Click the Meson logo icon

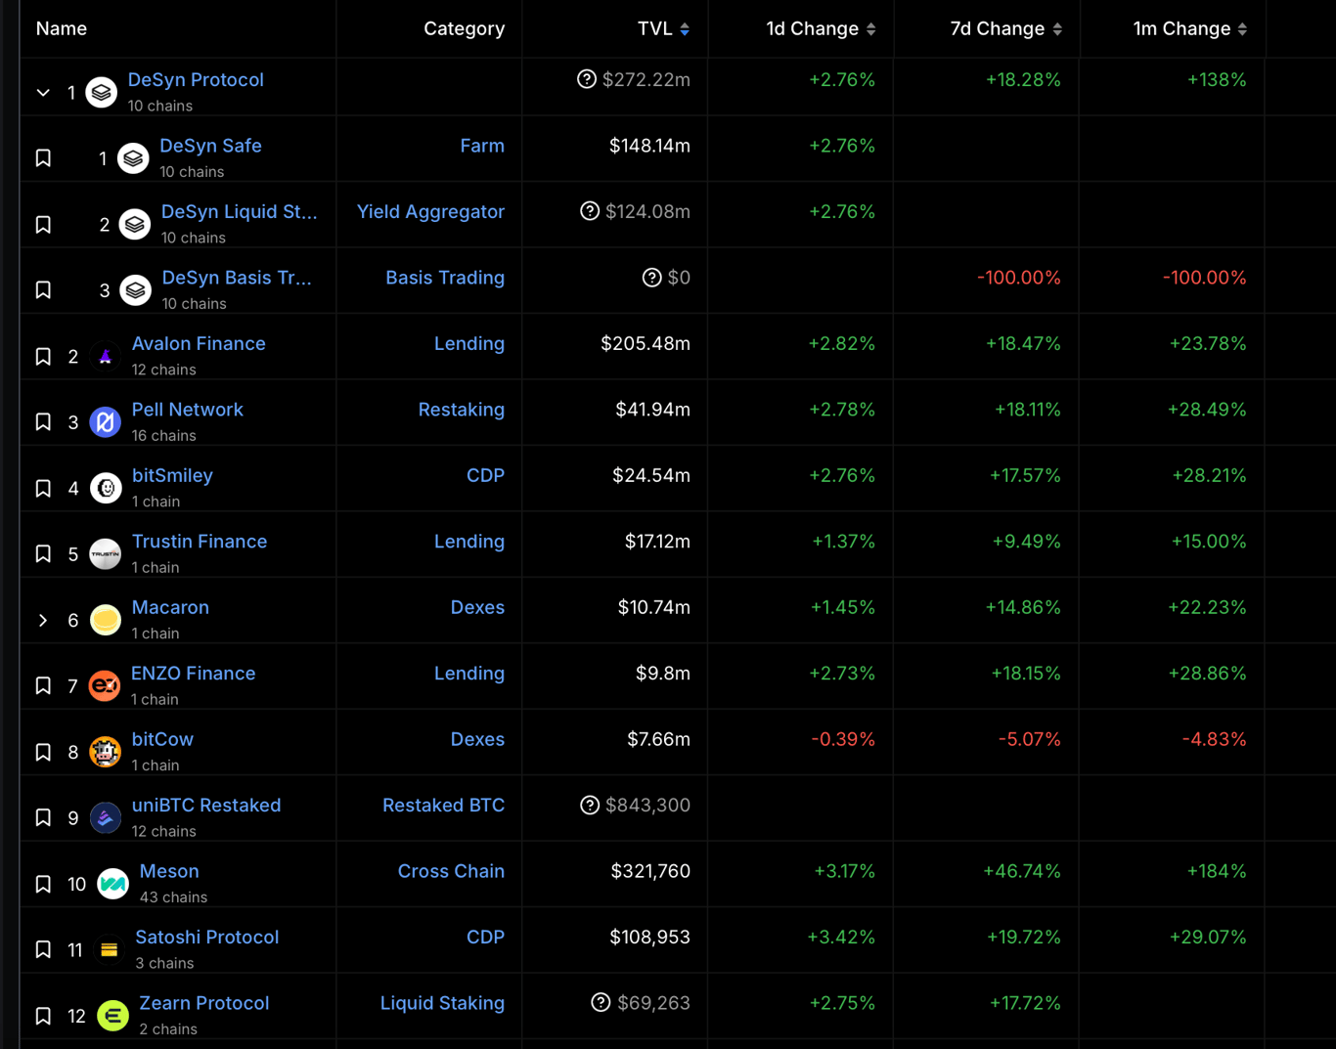[x=113, y=884]
